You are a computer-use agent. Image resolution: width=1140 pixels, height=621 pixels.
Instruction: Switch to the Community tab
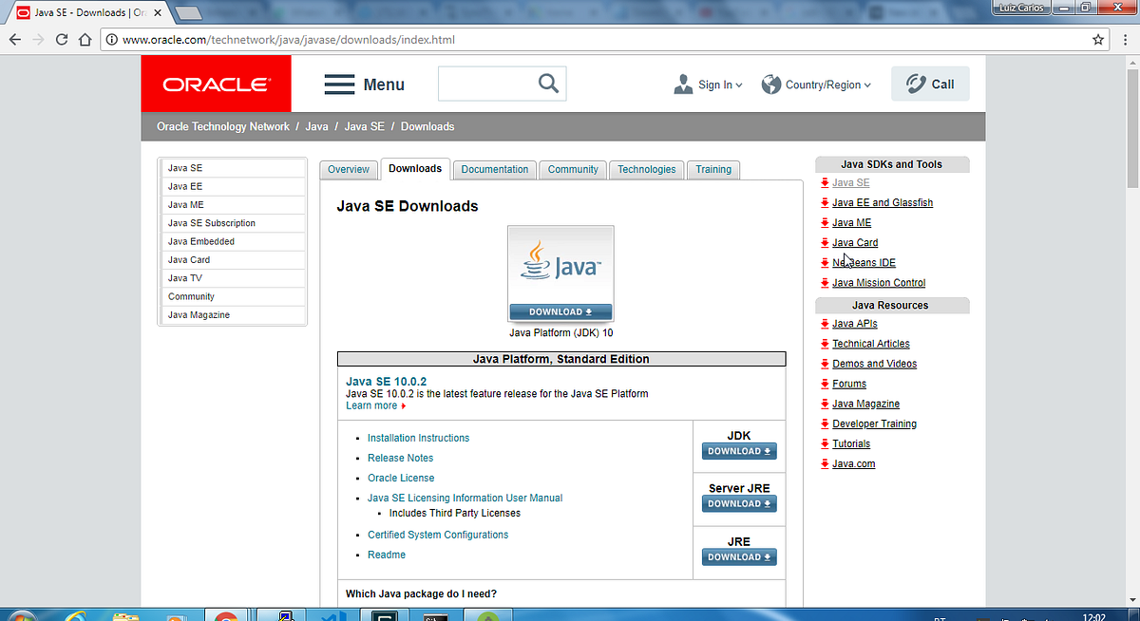point(573,169)
